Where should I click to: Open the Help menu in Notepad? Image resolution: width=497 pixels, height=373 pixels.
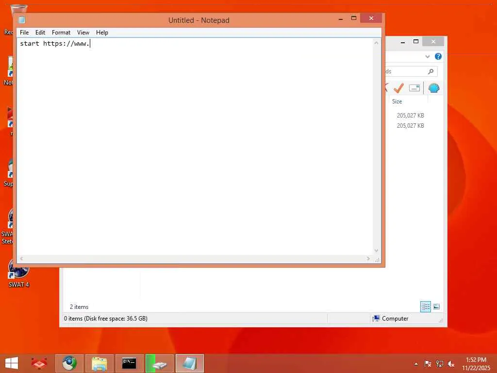tap(102, 33)
